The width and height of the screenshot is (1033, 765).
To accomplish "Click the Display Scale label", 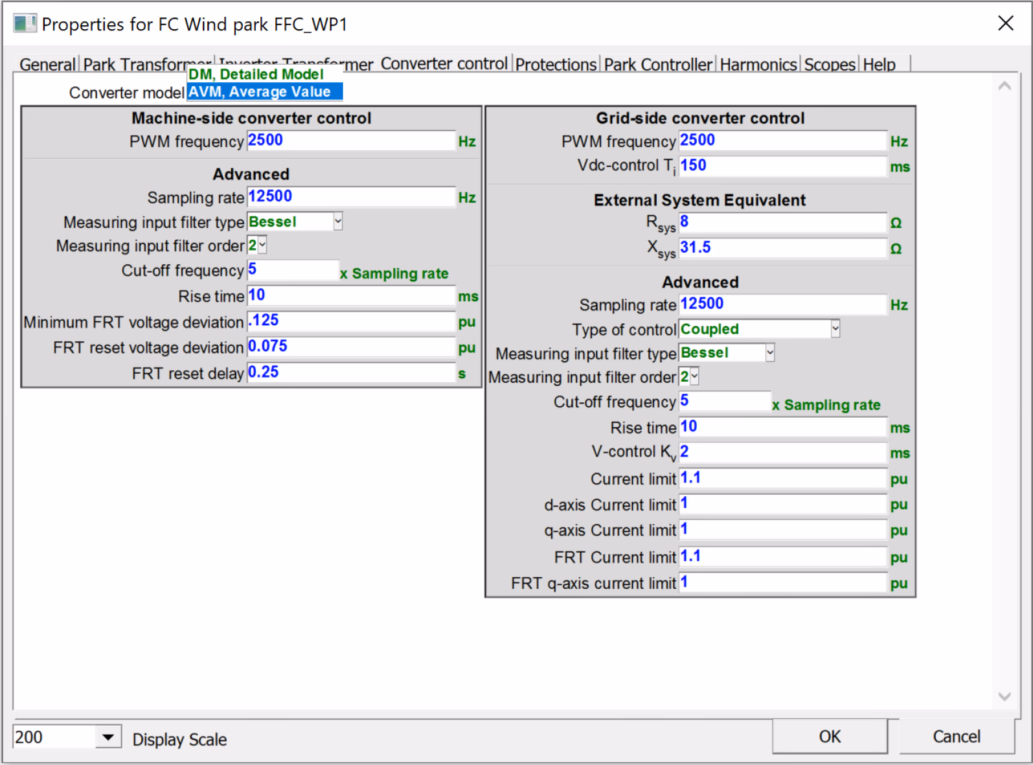I will (x=179, y=739).
